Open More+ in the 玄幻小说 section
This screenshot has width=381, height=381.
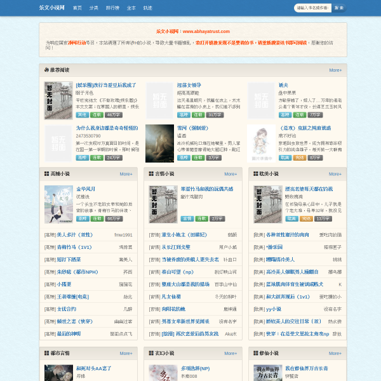[231, 353]
